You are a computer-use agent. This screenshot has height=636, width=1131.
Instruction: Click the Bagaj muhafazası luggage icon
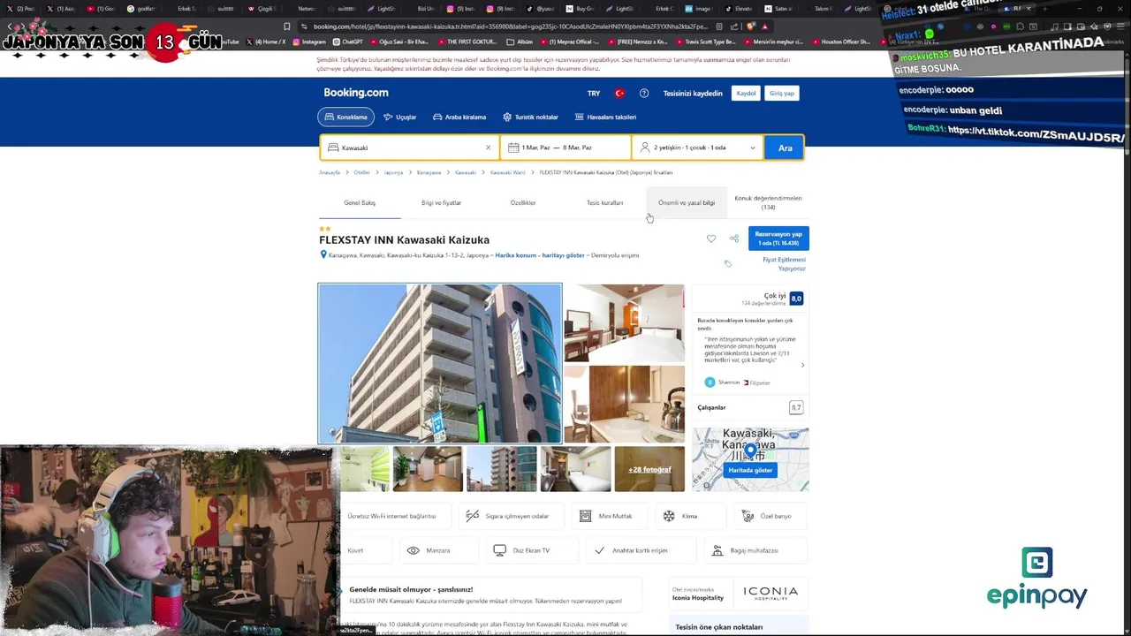pyautogui.click(x=717, y=550)
